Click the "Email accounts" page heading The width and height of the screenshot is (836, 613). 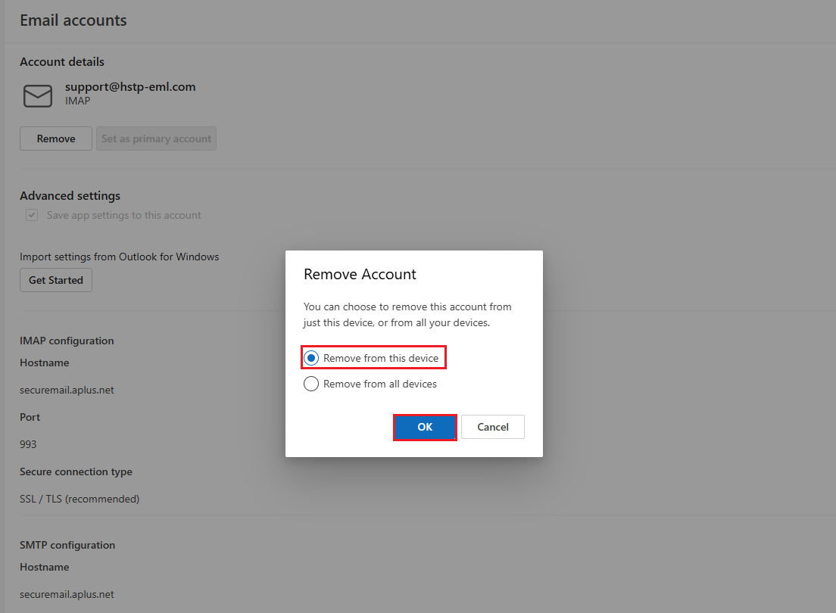coord(73,20)
